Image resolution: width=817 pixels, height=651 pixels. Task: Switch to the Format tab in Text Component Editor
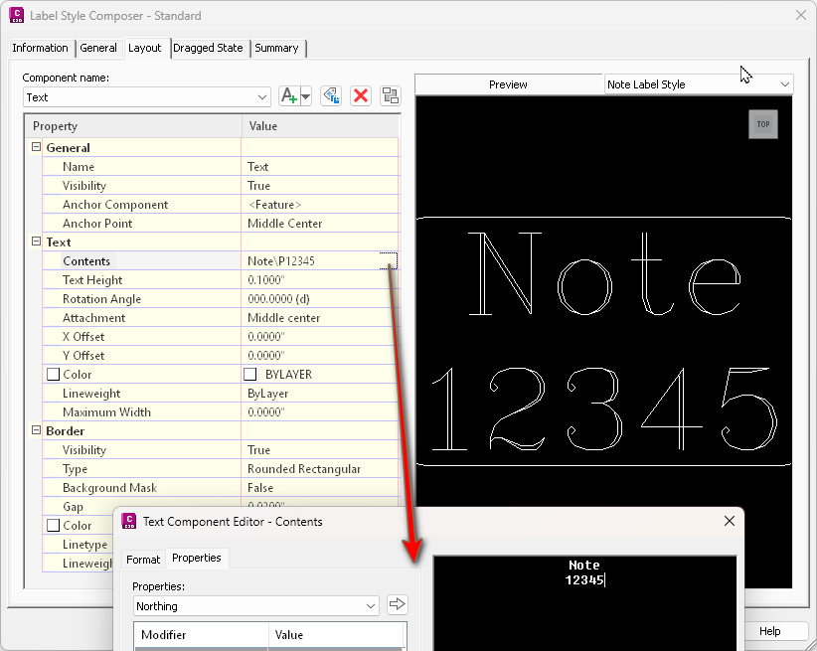pos(143,560)
